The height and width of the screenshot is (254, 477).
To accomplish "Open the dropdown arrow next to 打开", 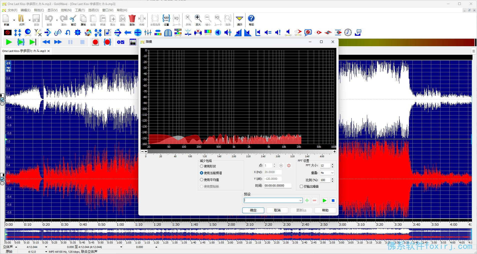I will point(30,20).
